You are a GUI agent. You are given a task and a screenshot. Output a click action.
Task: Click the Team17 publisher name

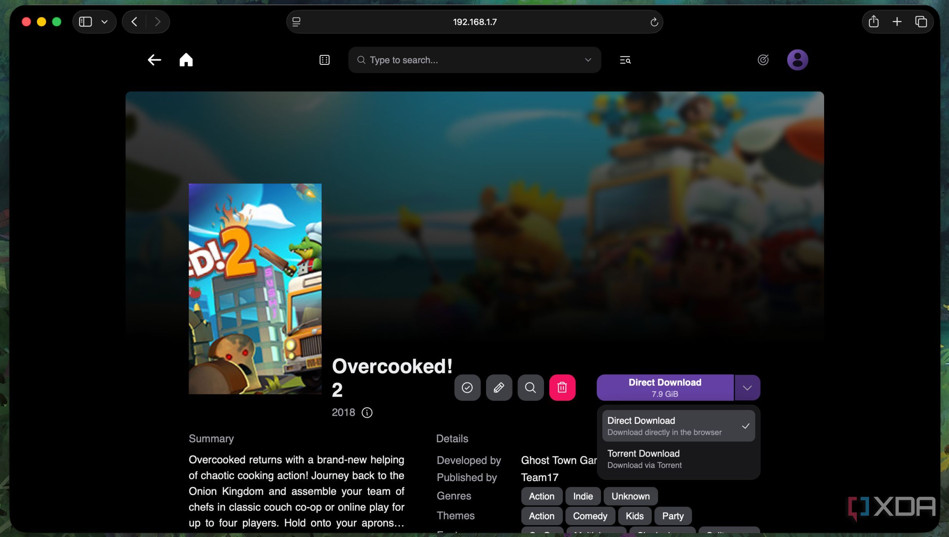tap(539, 477)
